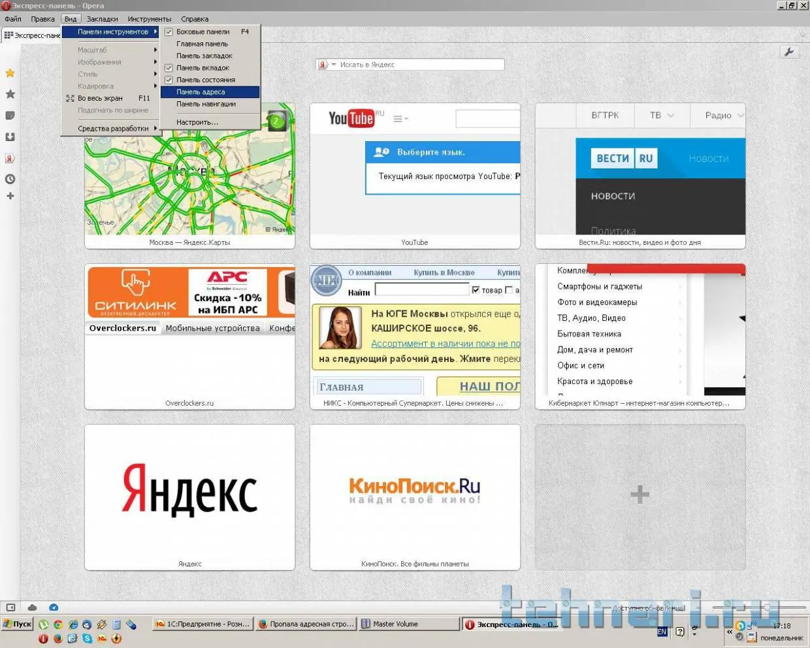The height and width of the screenshot is (648, 810).
Task: Open the Яндекс speed dial tile
Action: tap(189, 497)
